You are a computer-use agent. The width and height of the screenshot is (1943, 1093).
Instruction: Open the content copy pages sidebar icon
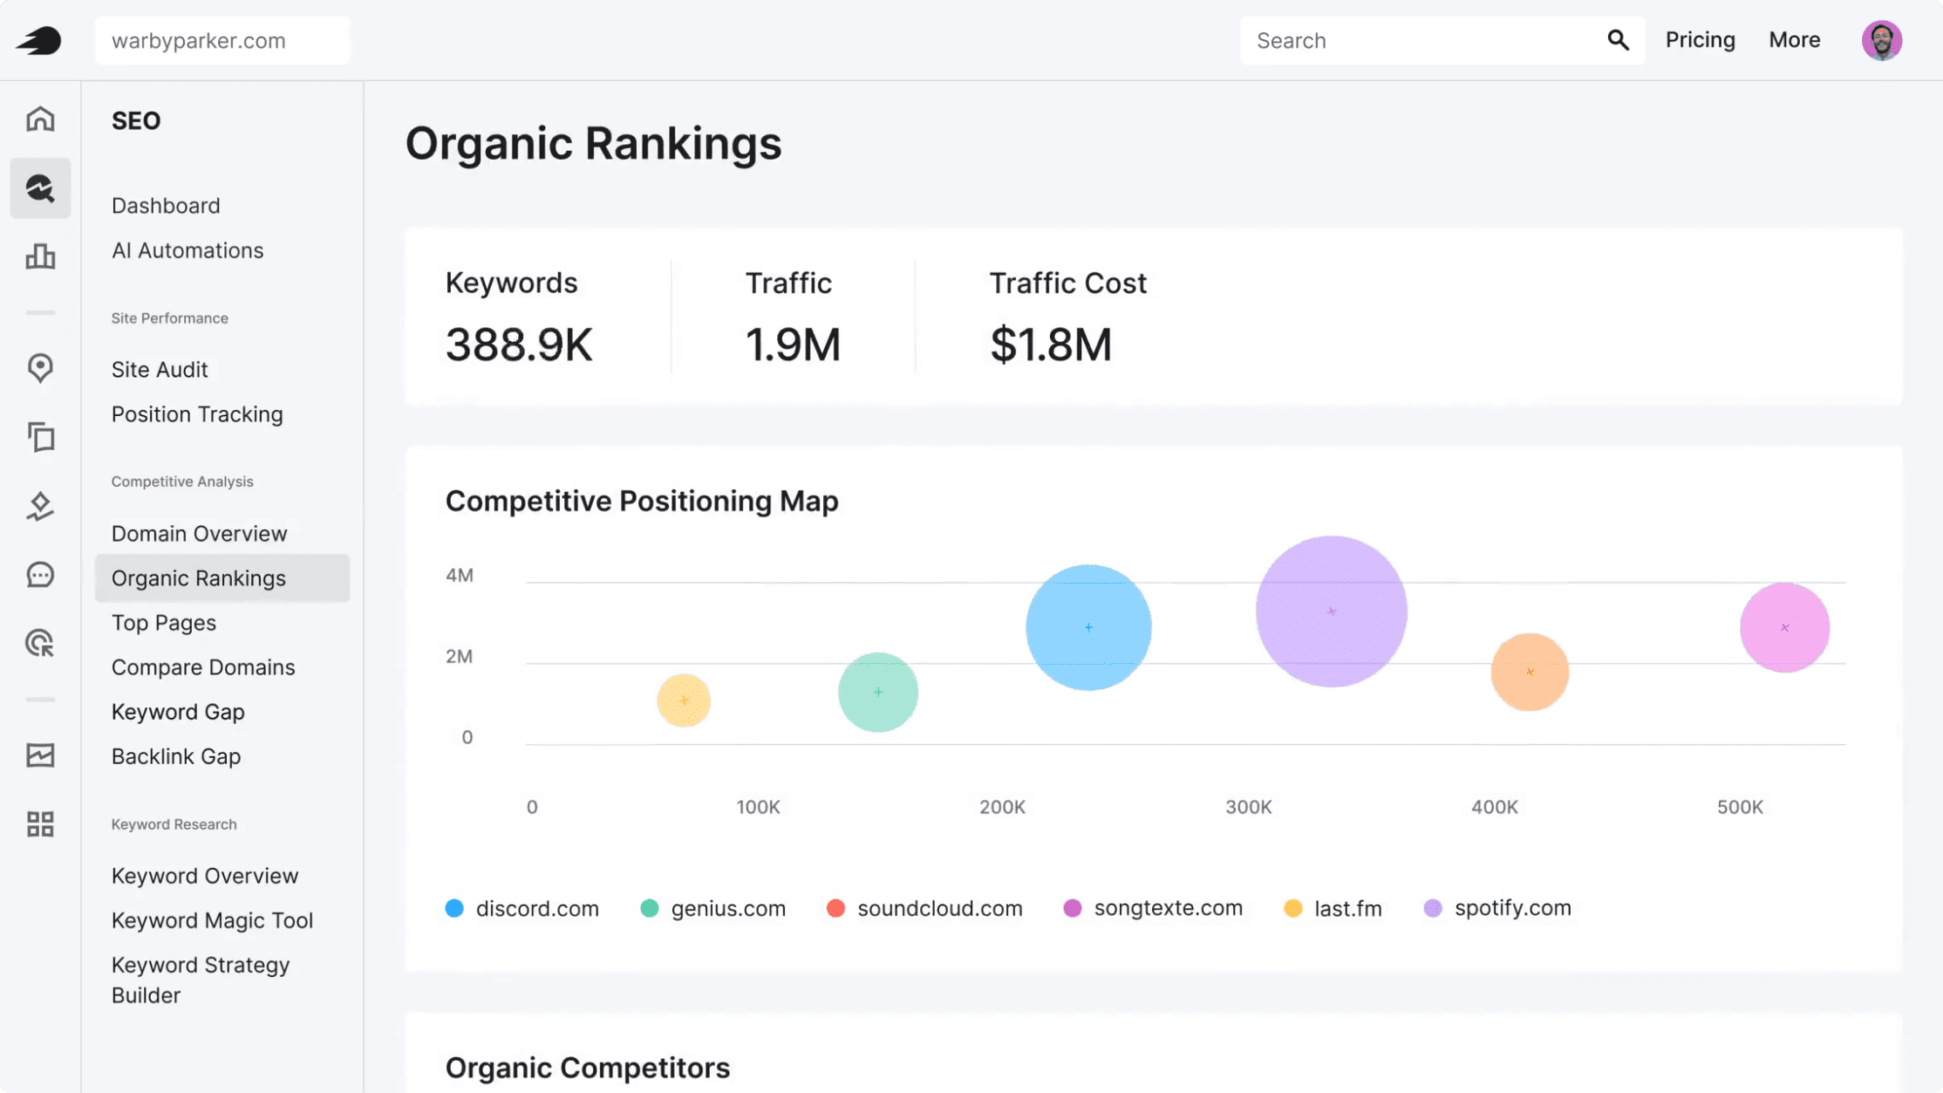(x=40, y=437)
